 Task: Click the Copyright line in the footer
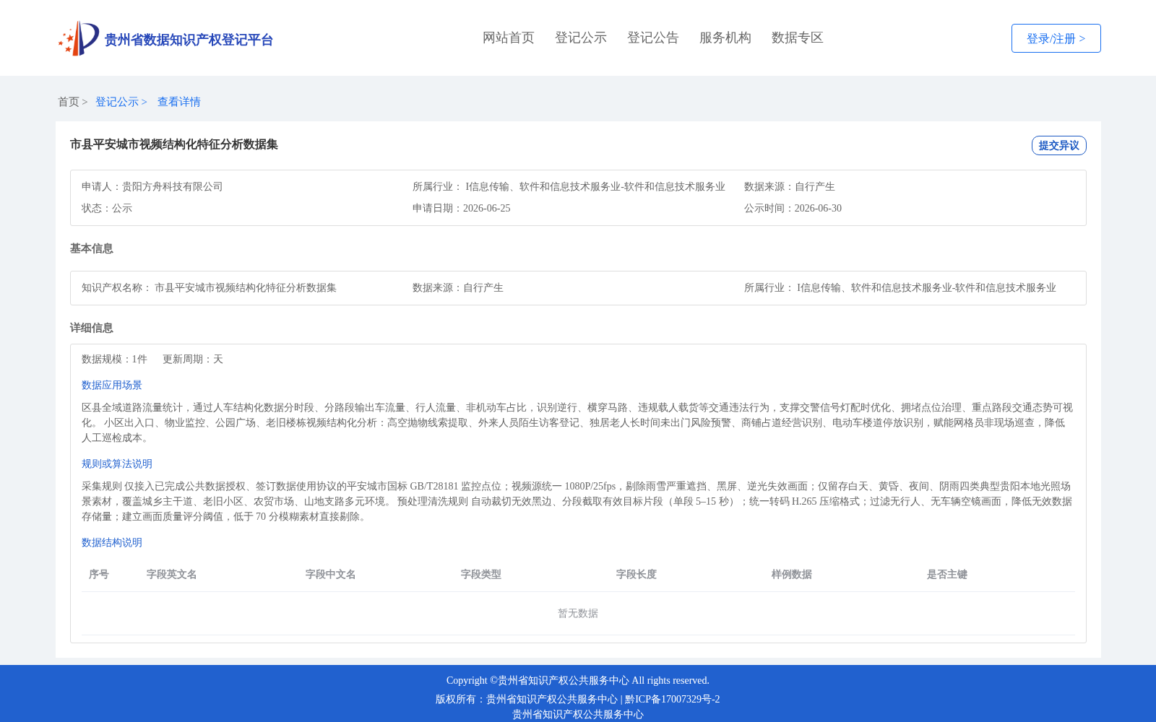pos(578,680)
